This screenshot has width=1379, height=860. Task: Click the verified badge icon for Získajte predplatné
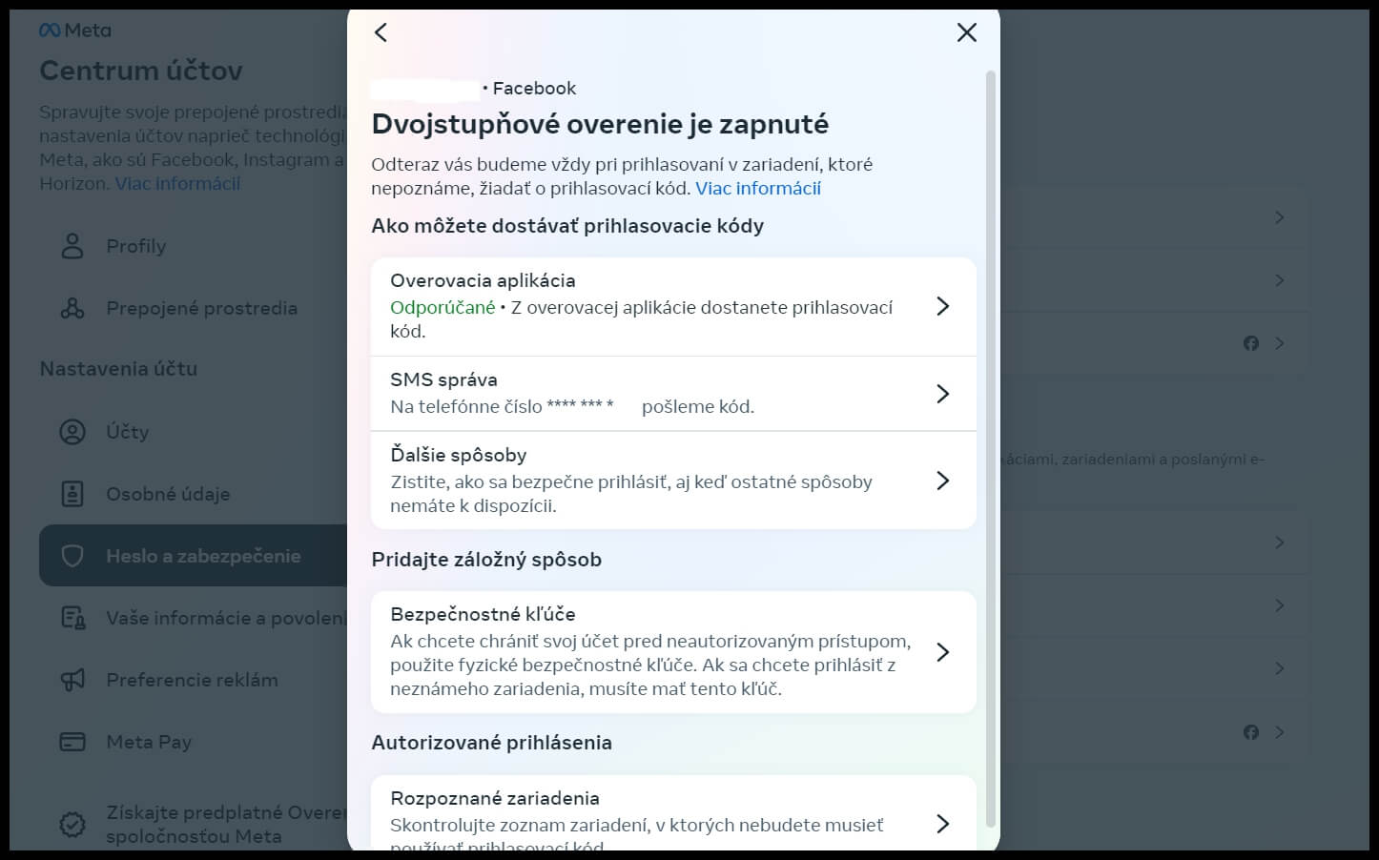[72, 825]
